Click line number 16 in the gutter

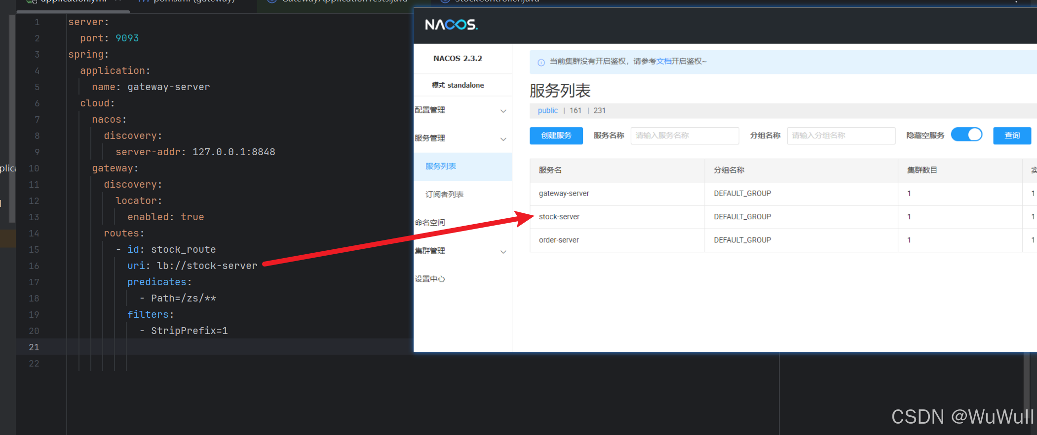pyautogui.click(x=34, y=266)
